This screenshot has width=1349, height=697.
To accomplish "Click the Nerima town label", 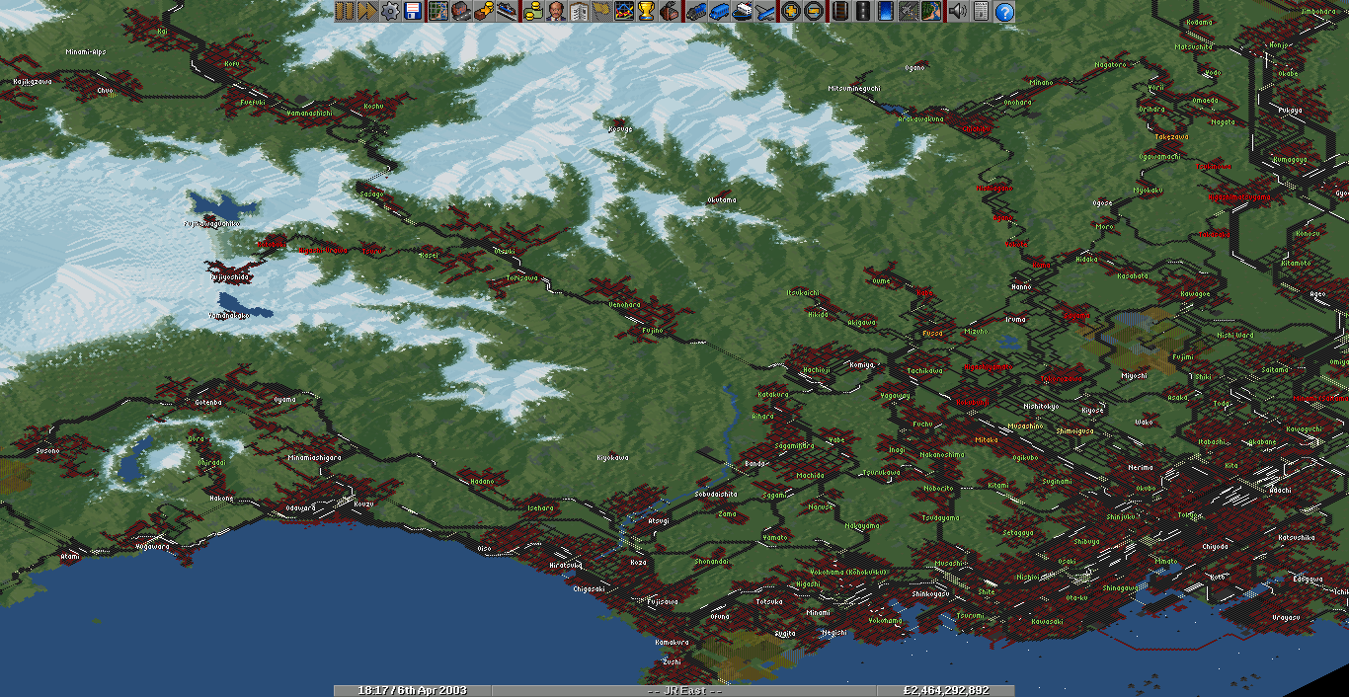I will (x=1140, y=468).
